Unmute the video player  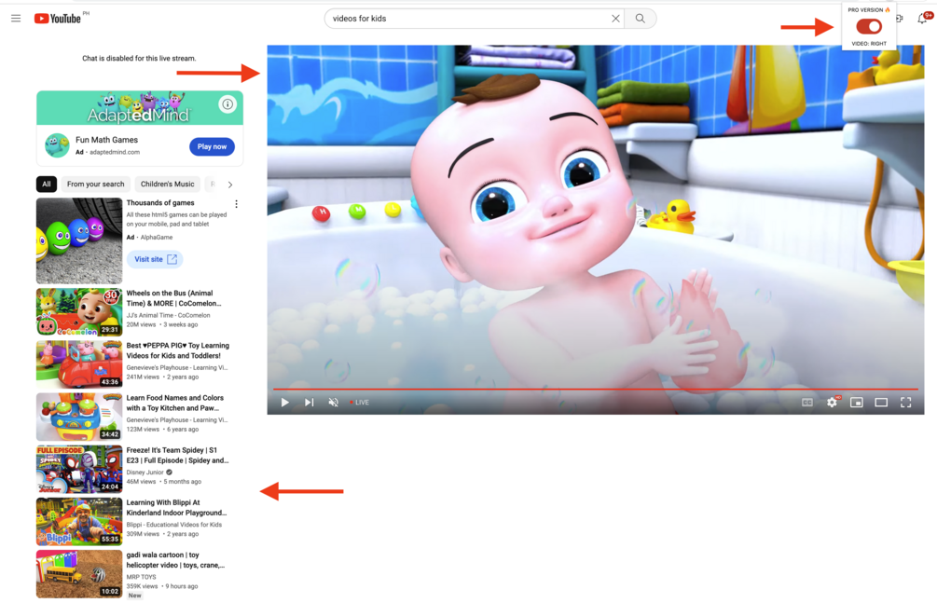pyautogui.click(x=334, y=403)
